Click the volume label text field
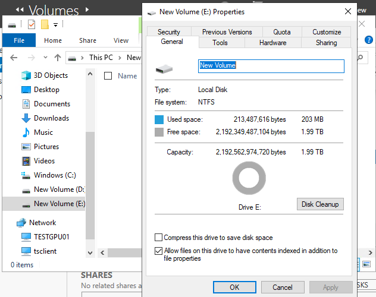 (x=271, y=66)
